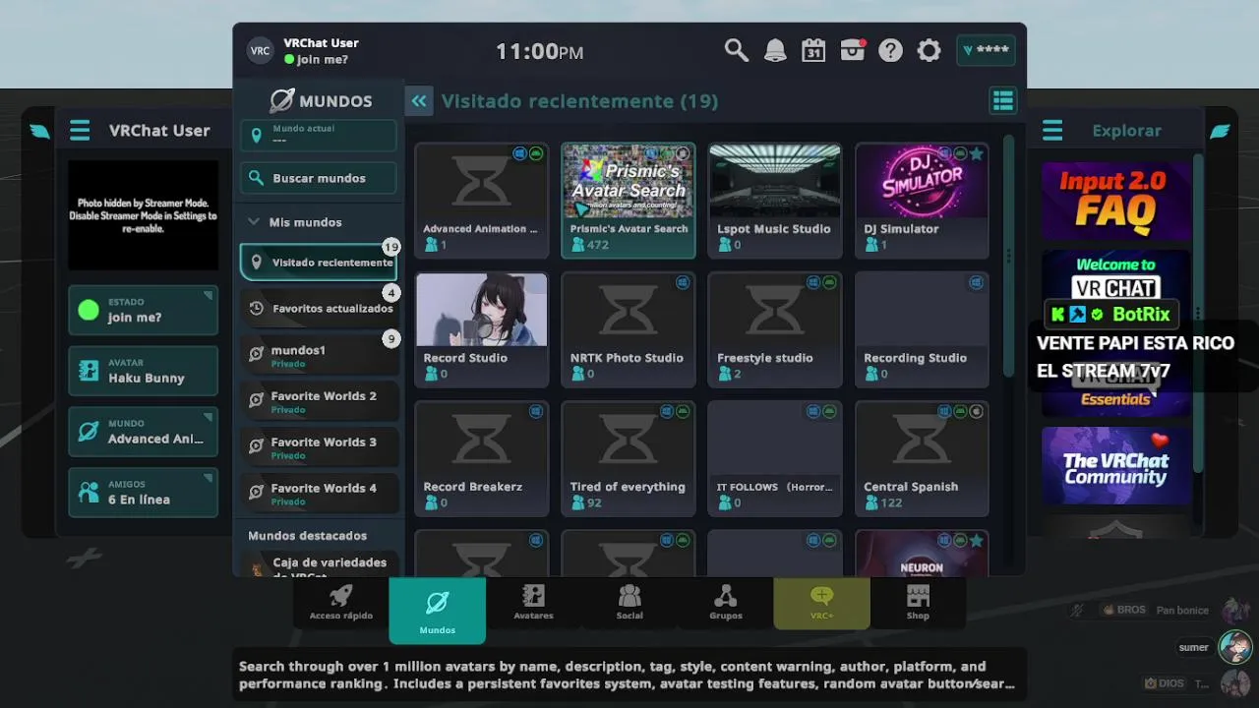Click the world list vertical scrollbar
This screenshot has height=708, width=1259.
coord(1008,256)
